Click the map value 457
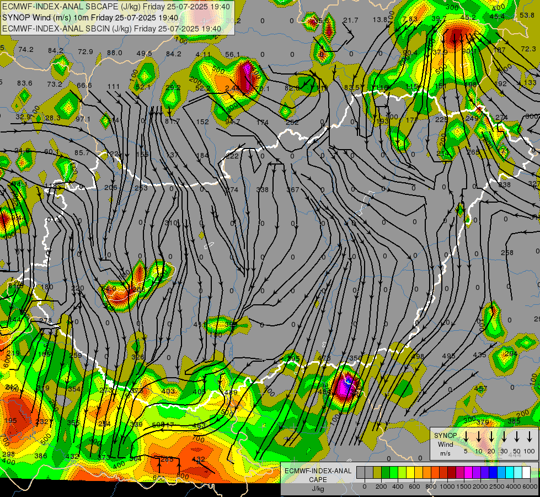 click(480, 389)
